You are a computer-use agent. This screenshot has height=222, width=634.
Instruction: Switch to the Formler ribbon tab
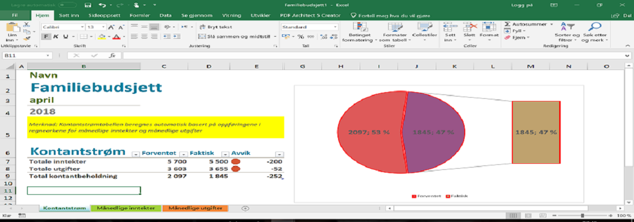coord(139,16)
